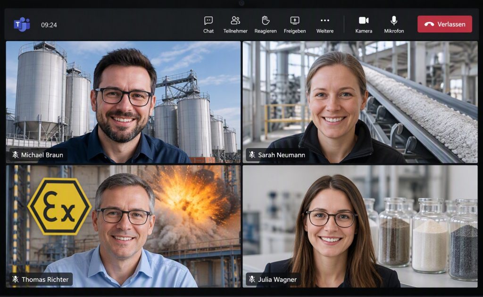Screen dimensions: 483x297
Task: Click Freigeben to share screen
Action: [x=295, y=25]
